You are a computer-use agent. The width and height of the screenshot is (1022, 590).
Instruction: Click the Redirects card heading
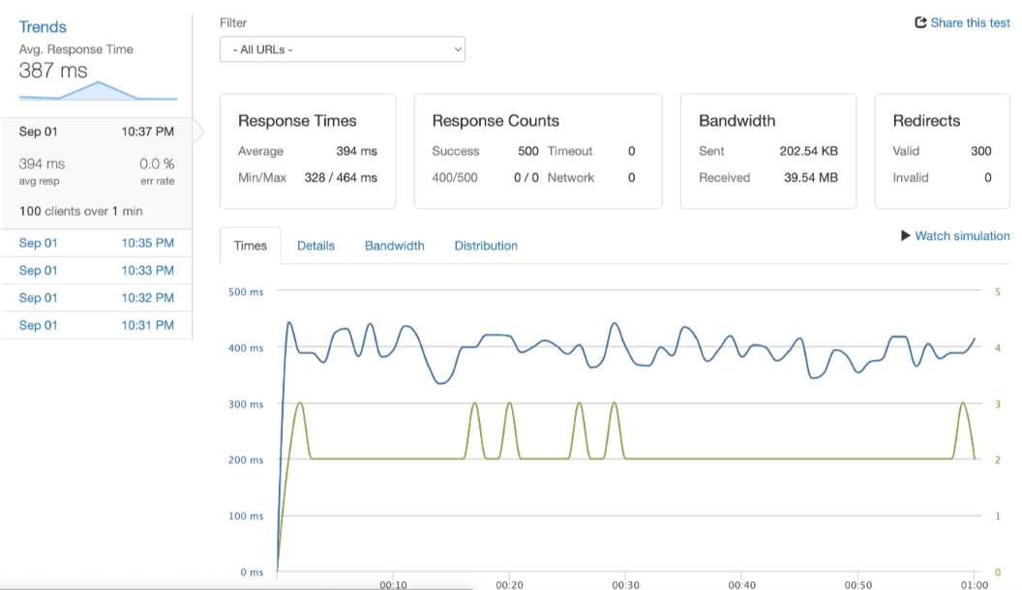point(926,121)
